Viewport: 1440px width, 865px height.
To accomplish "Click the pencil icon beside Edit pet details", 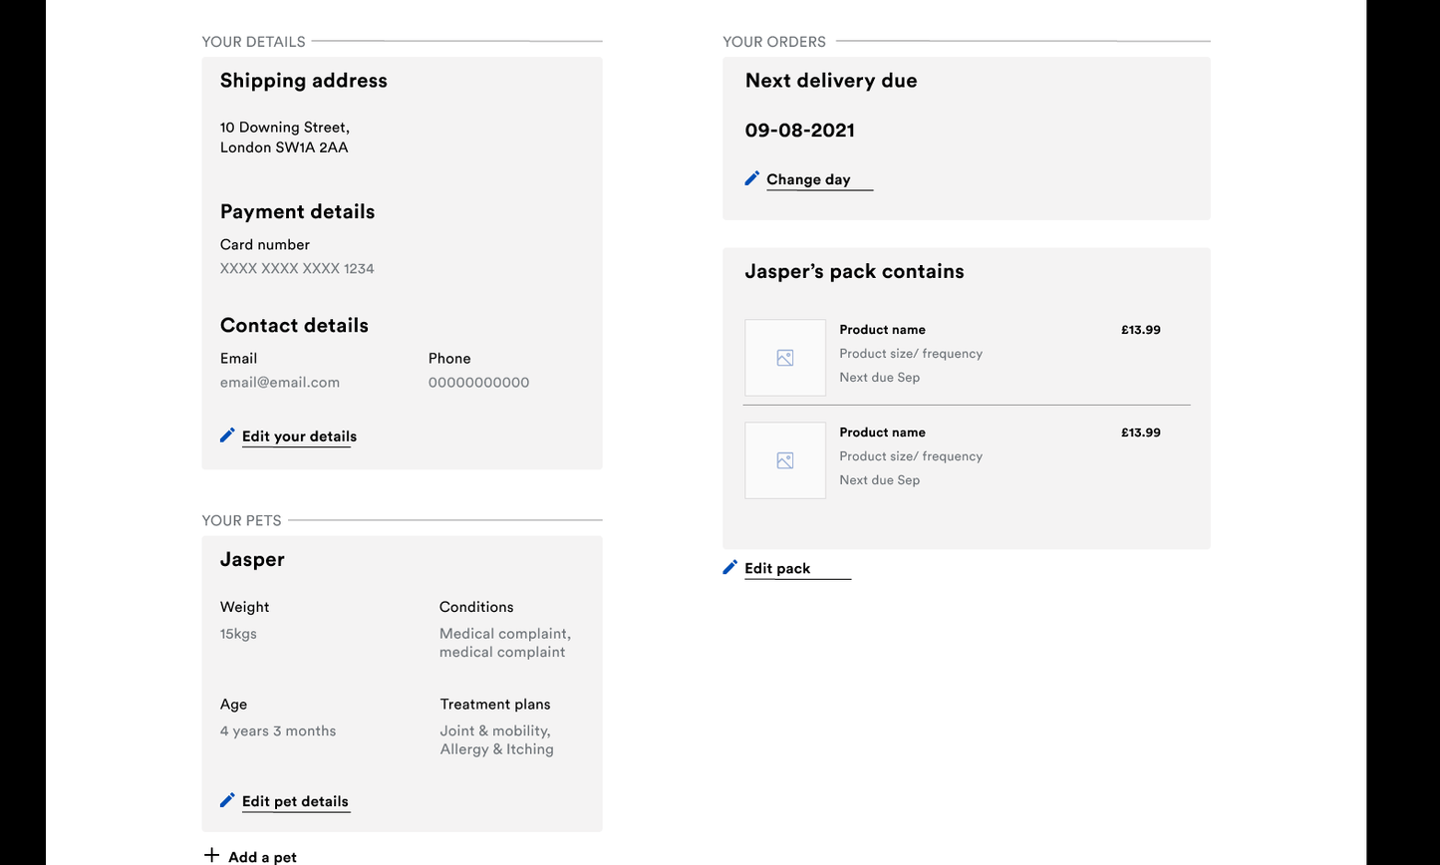I will click(x=227, y=800).
